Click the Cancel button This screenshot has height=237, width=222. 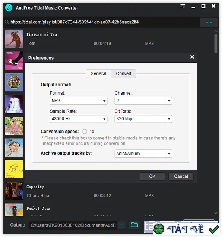[x=181, y=176]
